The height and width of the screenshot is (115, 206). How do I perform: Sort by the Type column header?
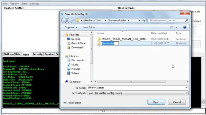point(179,33)
